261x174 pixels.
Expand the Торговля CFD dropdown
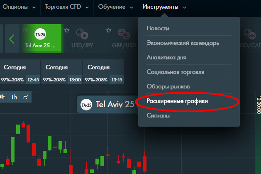(x=67, y=7)
